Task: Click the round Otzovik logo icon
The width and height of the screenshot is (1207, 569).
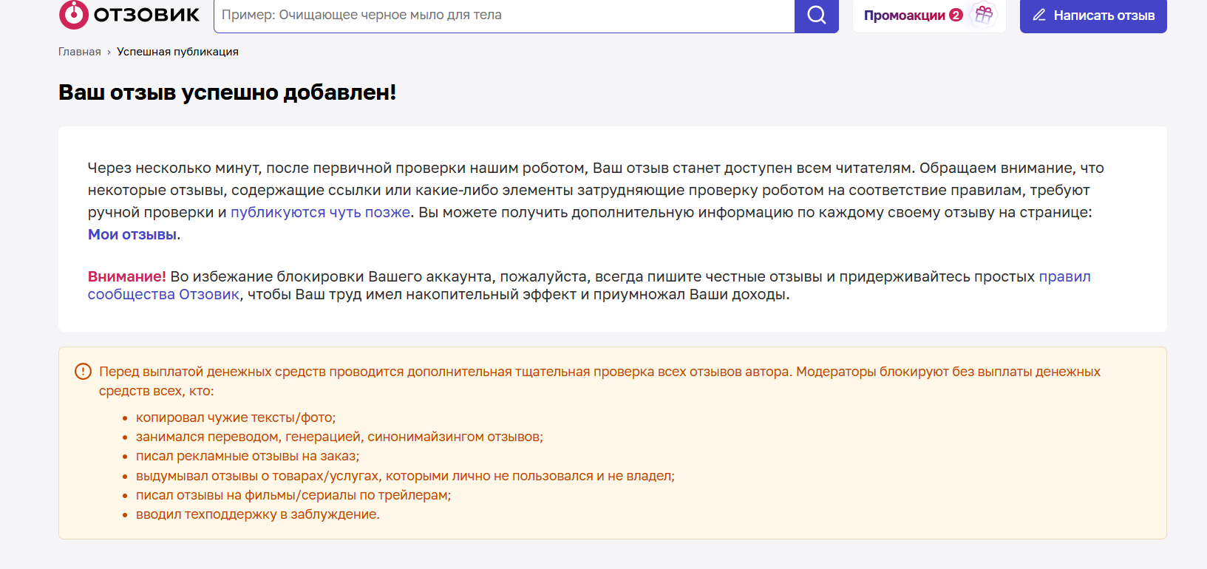Action: [74, 14]
